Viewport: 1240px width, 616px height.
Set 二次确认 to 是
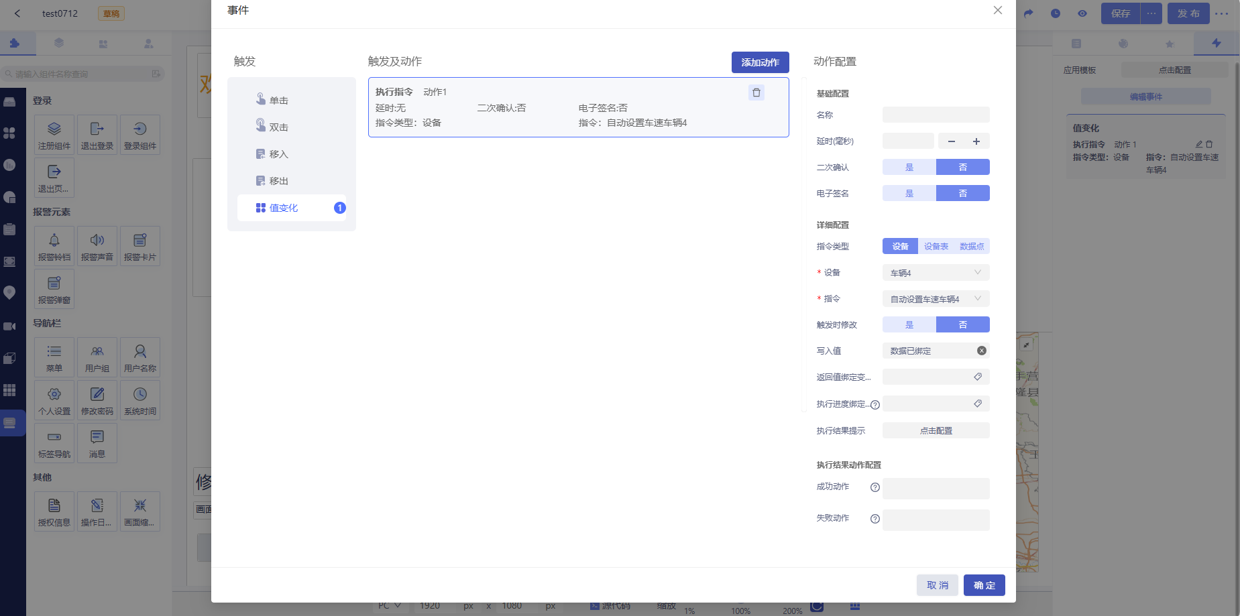coord(909,167)
